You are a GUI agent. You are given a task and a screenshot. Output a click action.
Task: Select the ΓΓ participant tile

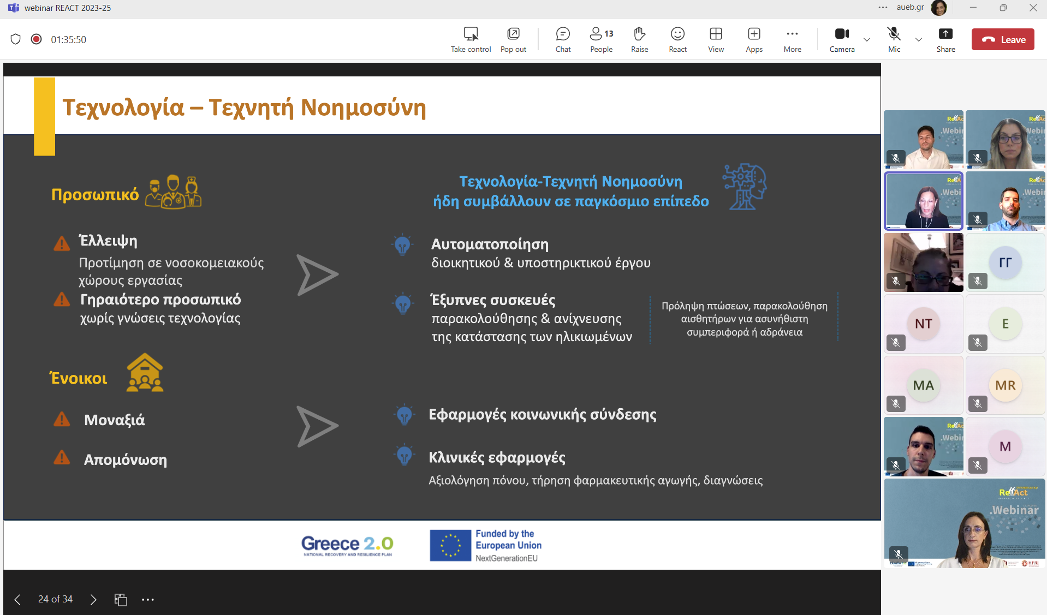coord(1005,262)
